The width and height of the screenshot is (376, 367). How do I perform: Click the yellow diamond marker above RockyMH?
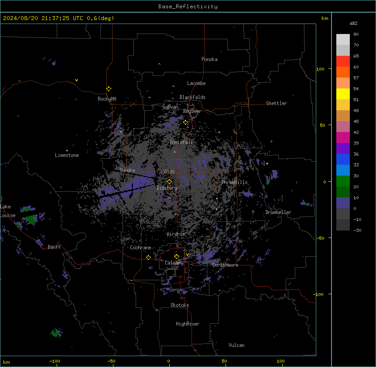click(109, 89)
